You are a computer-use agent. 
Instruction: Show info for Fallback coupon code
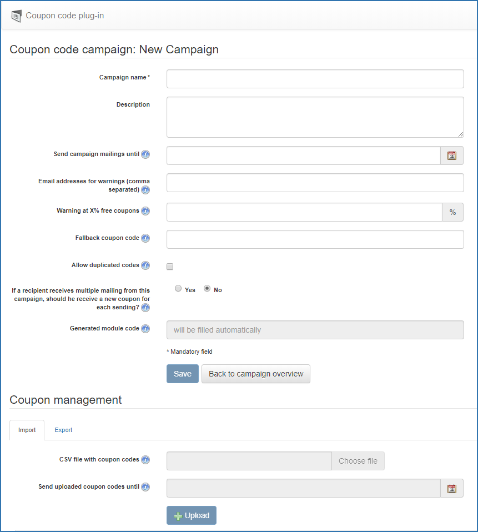145,238
